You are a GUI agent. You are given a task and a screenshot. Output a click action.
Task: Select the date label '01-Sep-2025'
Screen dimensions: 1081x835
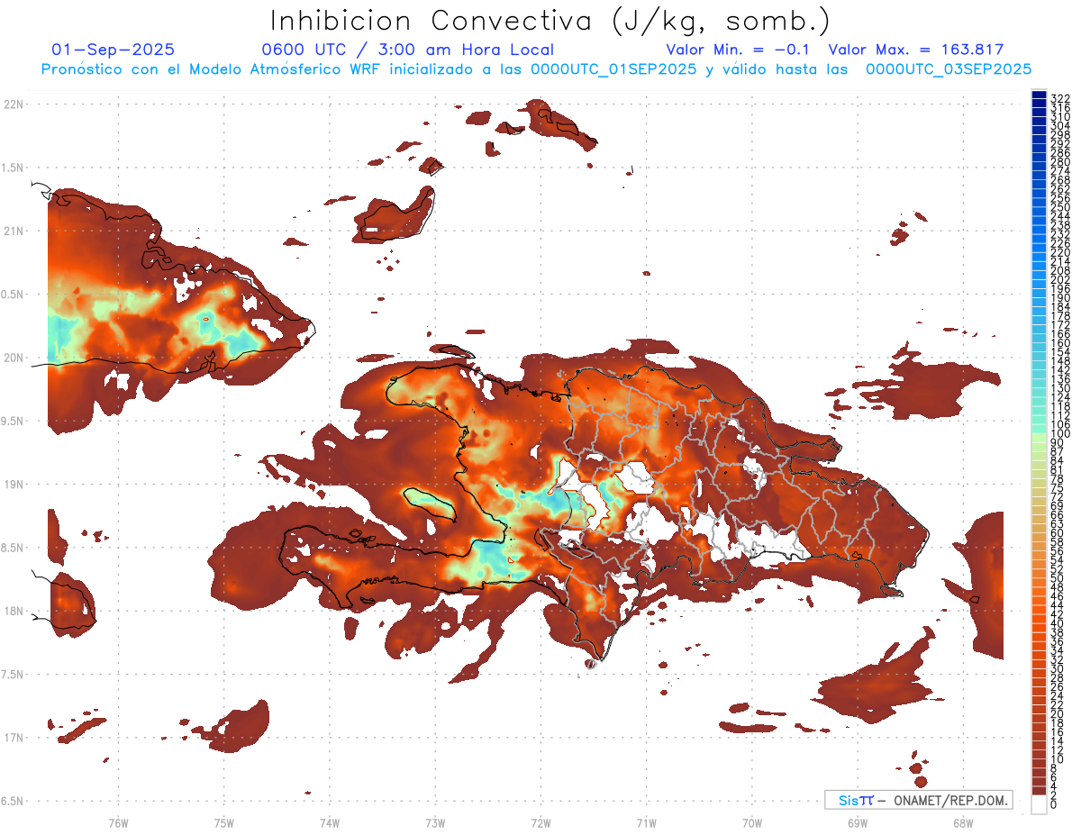(x=114, y=50)
